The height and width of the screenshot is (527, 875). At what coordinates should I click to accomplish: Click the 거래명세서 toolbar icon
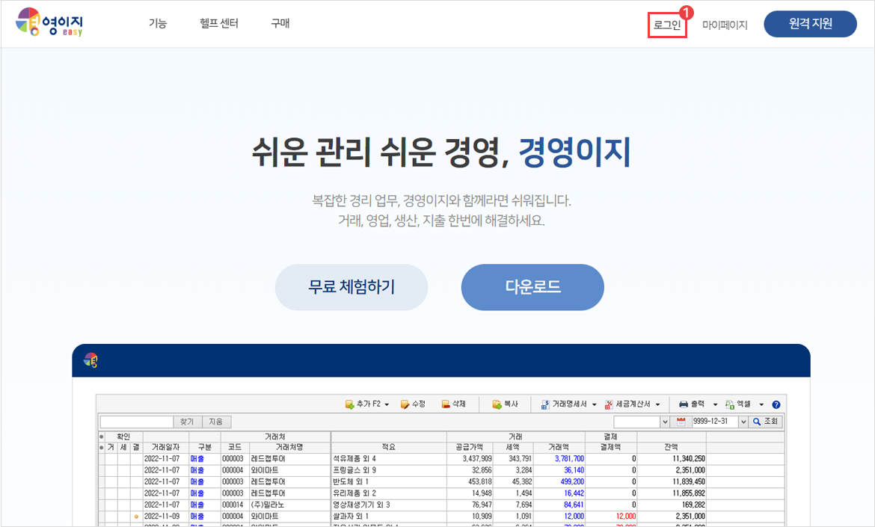545,404
